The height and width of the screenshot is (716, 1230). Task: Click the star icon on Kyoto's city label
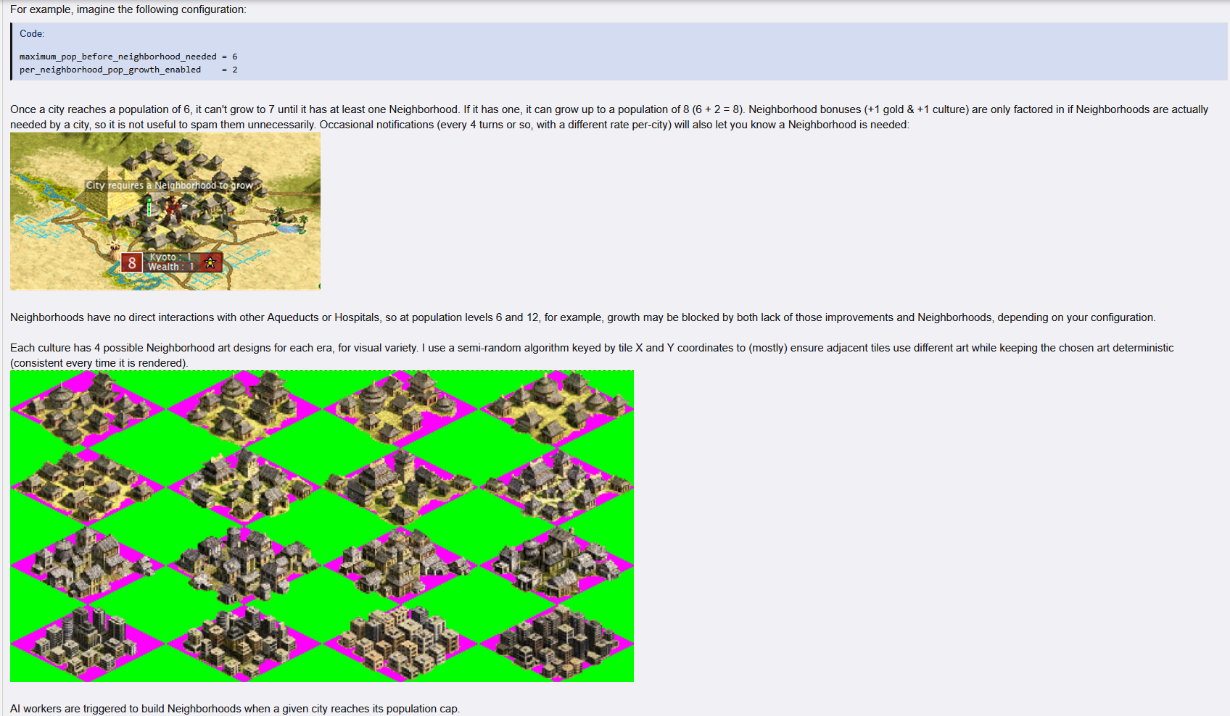coord(210,262)
